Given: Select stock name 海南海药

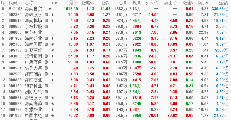Looking at the screenshot, I should [33, 104].
